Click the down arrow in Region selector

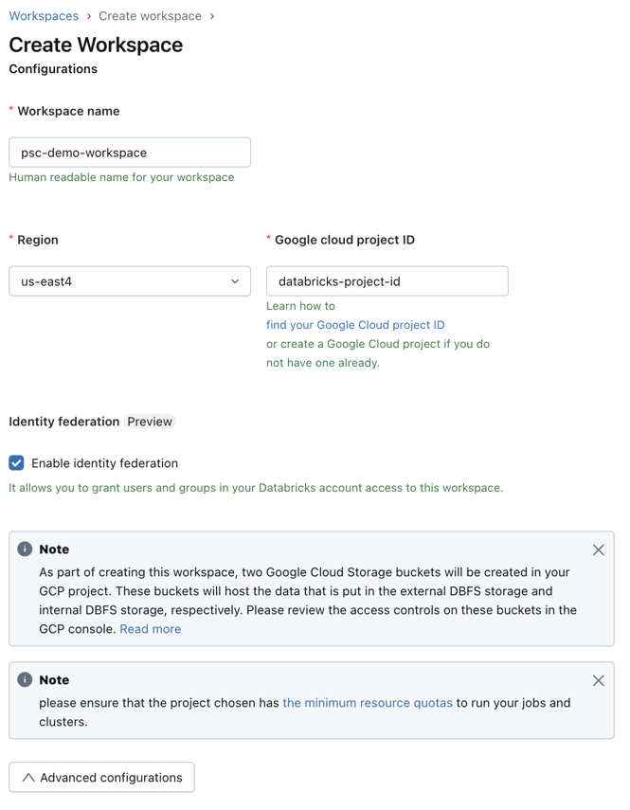tap(235, 281)
